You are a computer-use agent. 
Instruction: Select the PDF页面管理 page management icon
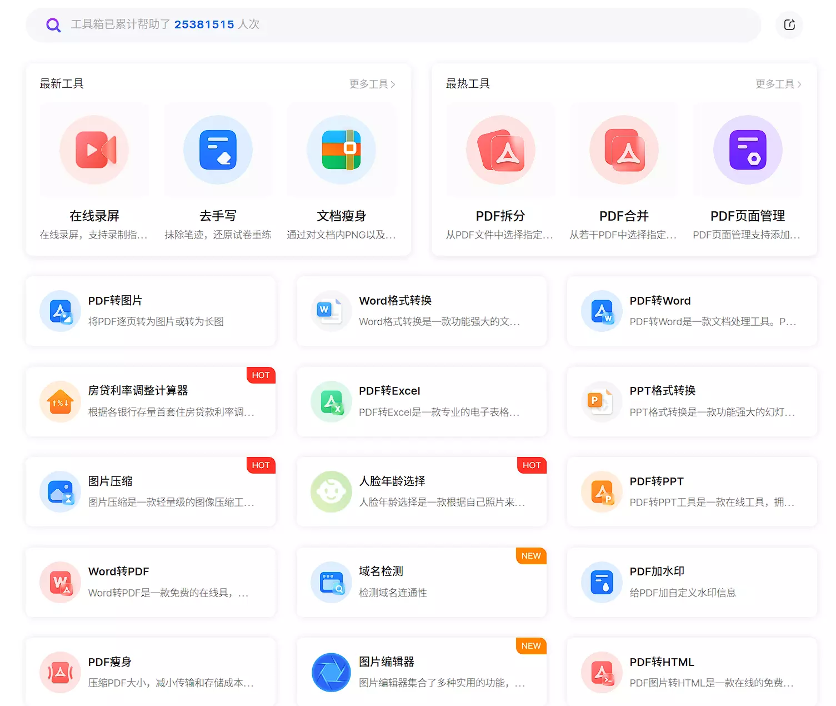click(x=748, y=150)
